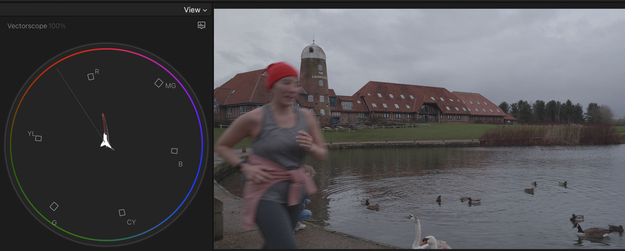
Task: Click the Vectorscope title label
Action: coord(27,26)
